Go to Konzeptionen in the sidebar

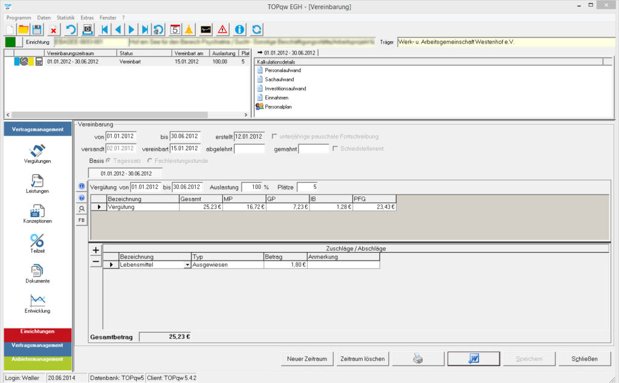click(37, 212)
